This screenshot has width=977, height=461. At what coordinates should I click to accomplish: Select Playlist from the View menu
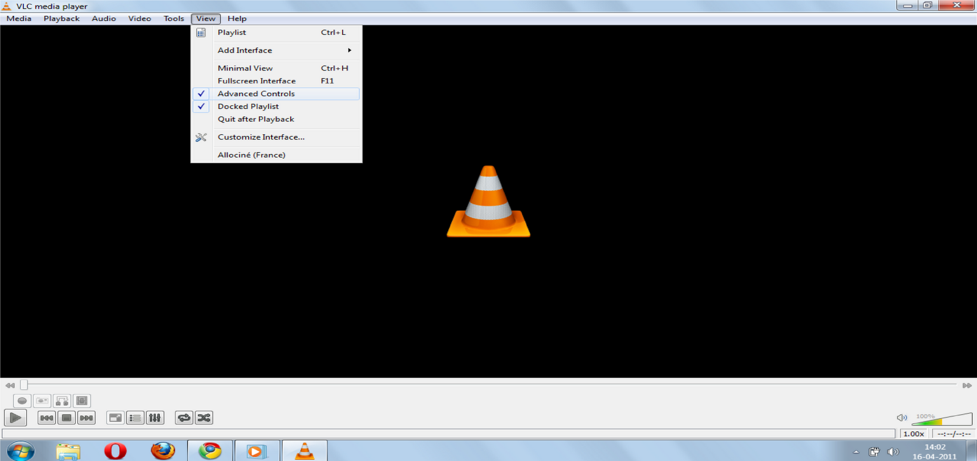point(277,32)
